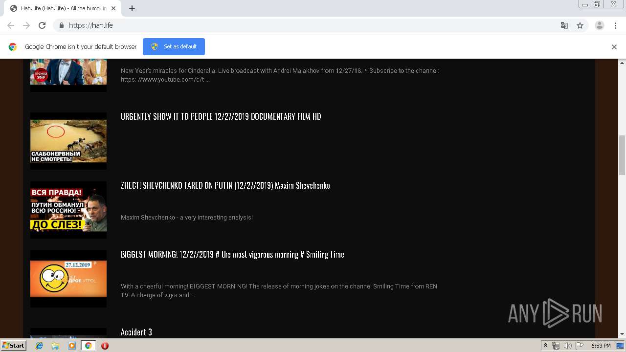Close the Hah.Life tab
Viewport: 626px width, 352px height.
coord(113,8)
